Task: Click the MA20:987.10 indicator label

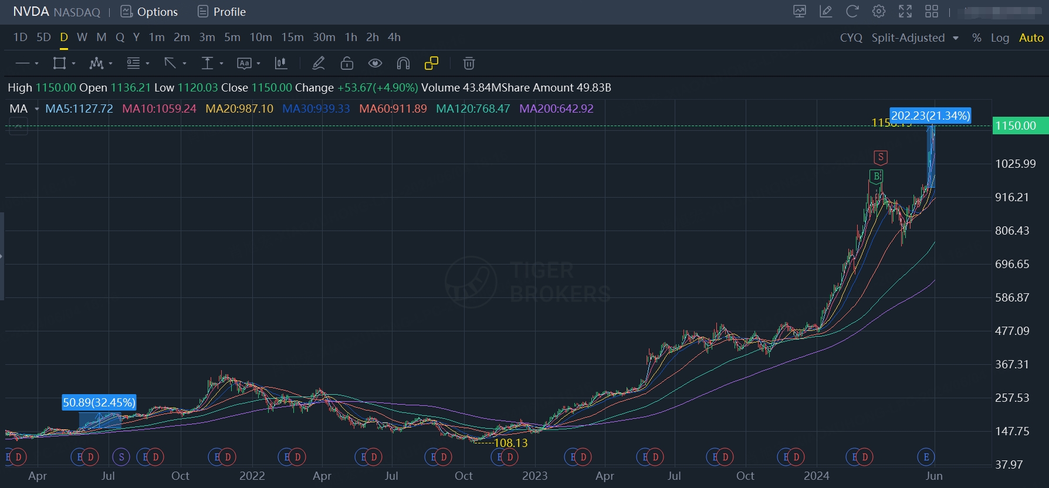Action: coord(239,109)
